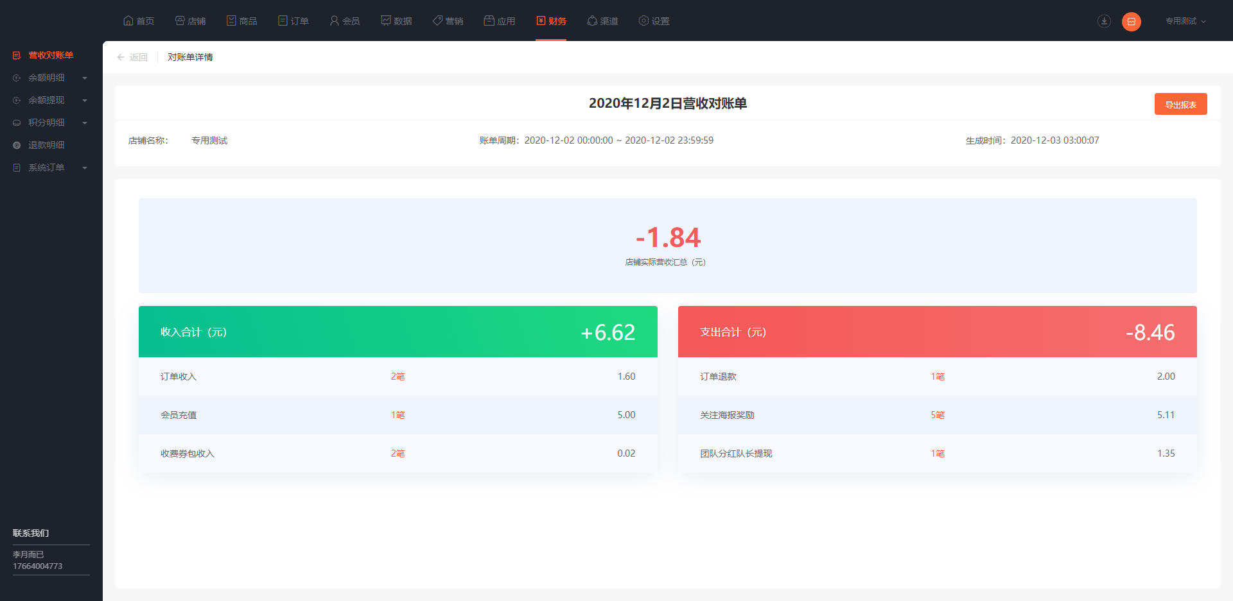Select 余额提现 in the sidebar

(46, 100)
